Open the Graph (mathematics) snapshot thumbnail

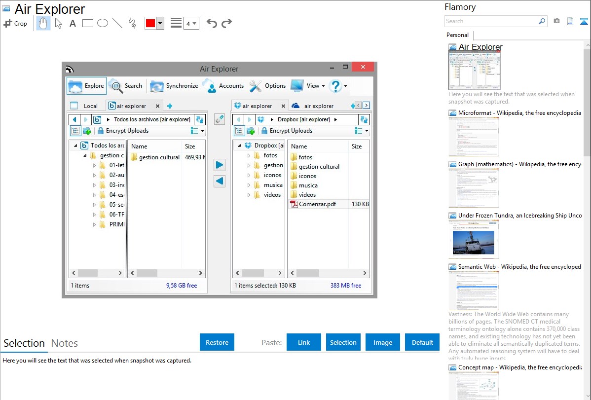click(474, 188)
